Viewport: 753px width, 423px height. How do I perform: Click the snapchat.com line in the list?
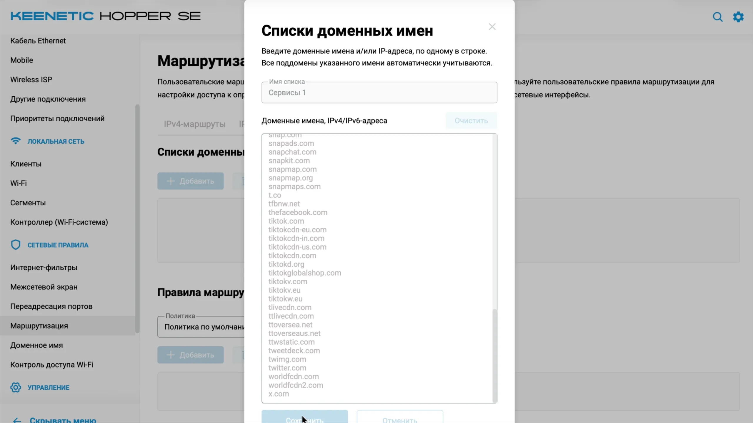[x=292, y=152]
